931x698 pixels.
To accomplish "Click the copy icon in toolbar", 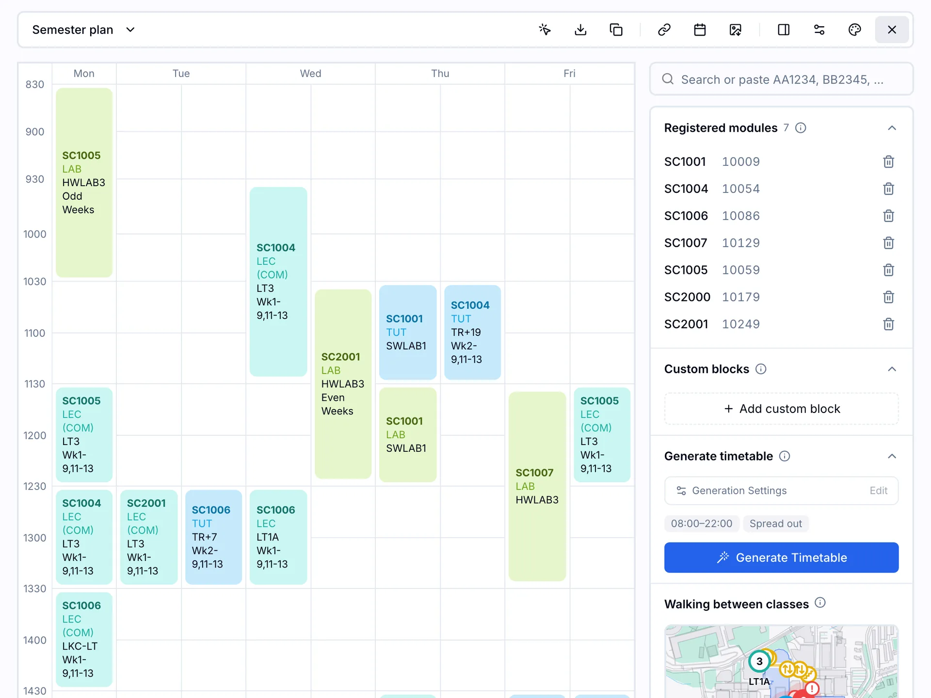I will coord(616,30).
